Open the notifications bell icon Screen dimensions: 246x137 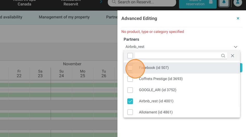pos(224,2)
